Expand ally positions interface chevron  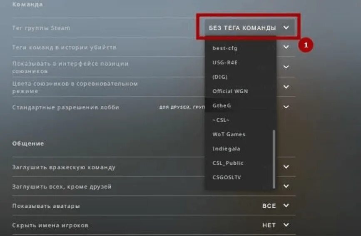(286, 67)
